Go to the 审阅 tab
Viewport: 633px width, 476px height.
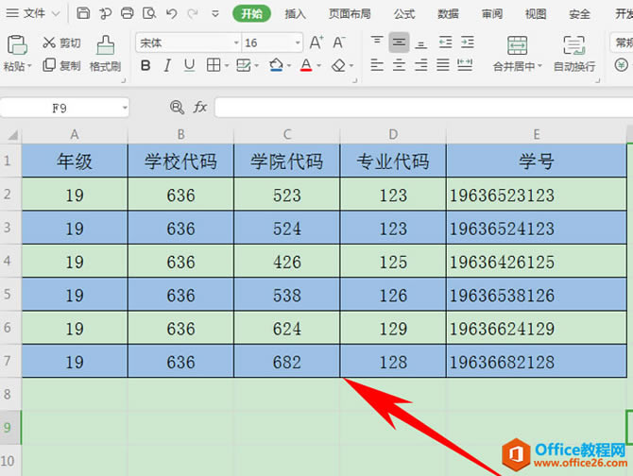click(492, 14)
